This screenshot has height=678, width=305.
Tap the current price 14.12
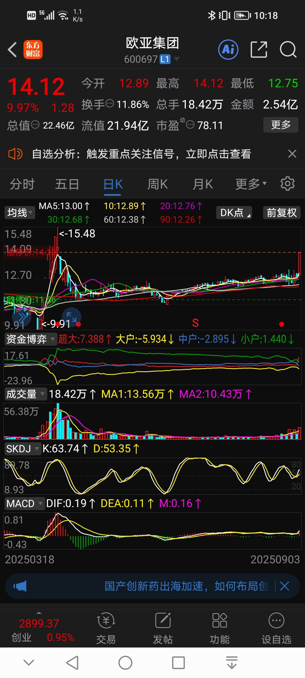(x=36, y=86)
